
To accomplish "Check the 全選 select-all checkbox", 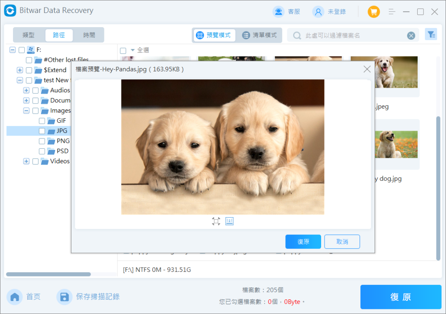I will pyautogui.click(x=122, y=50).
